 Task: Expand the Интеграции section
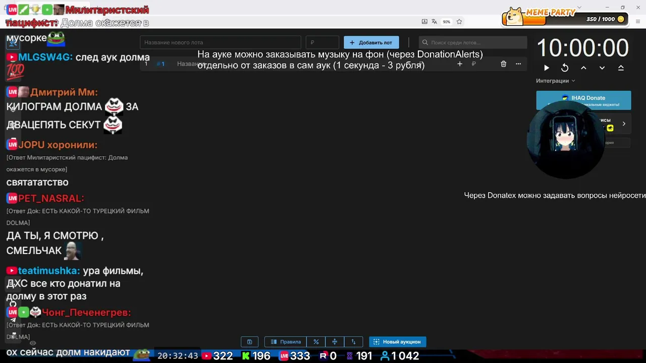(x=555, y=81)
